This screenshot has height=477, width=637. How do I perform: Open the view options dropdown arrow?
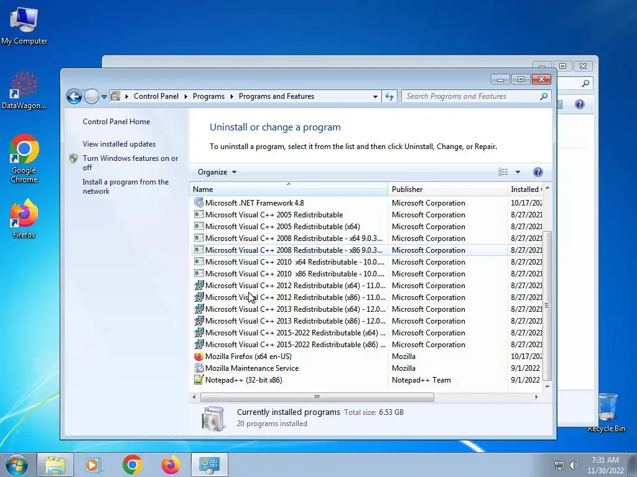point(518,172)
